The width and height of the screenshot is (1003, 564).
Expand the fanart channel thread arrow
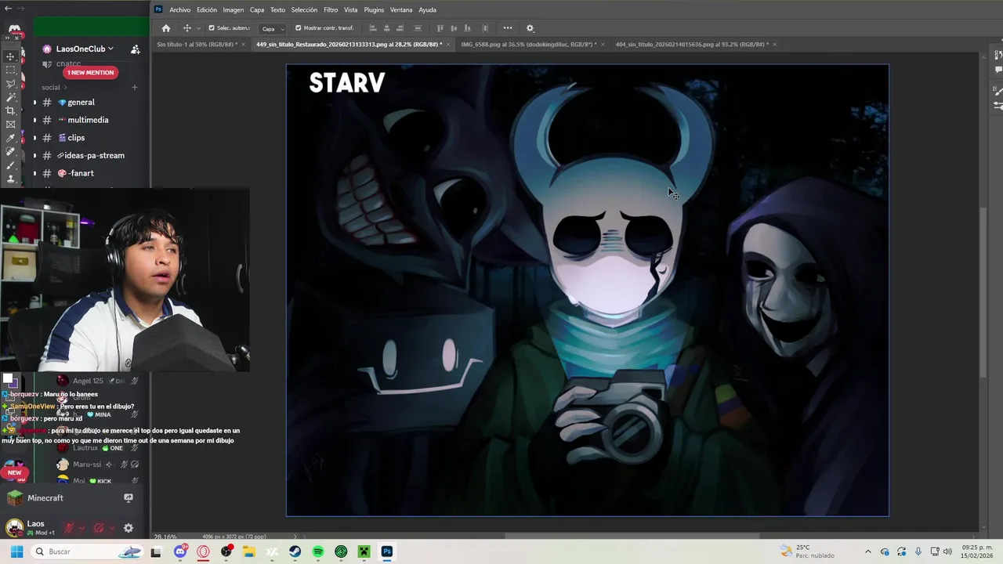pyautogui.click(x=34, y=173)
